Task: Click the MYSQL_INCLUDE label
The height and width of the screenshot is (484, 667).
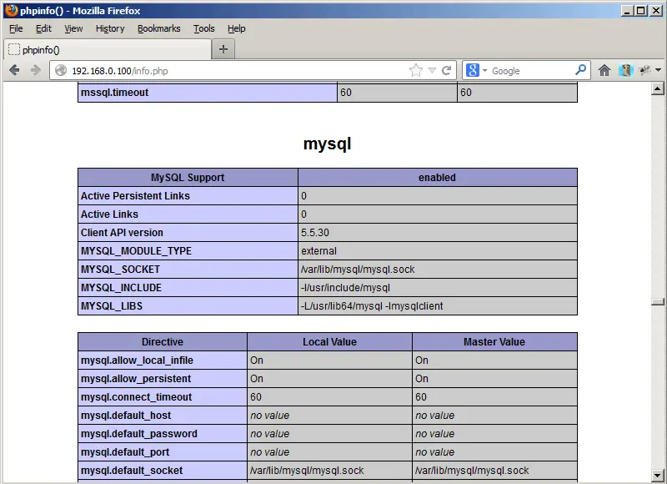Action: 121,287
